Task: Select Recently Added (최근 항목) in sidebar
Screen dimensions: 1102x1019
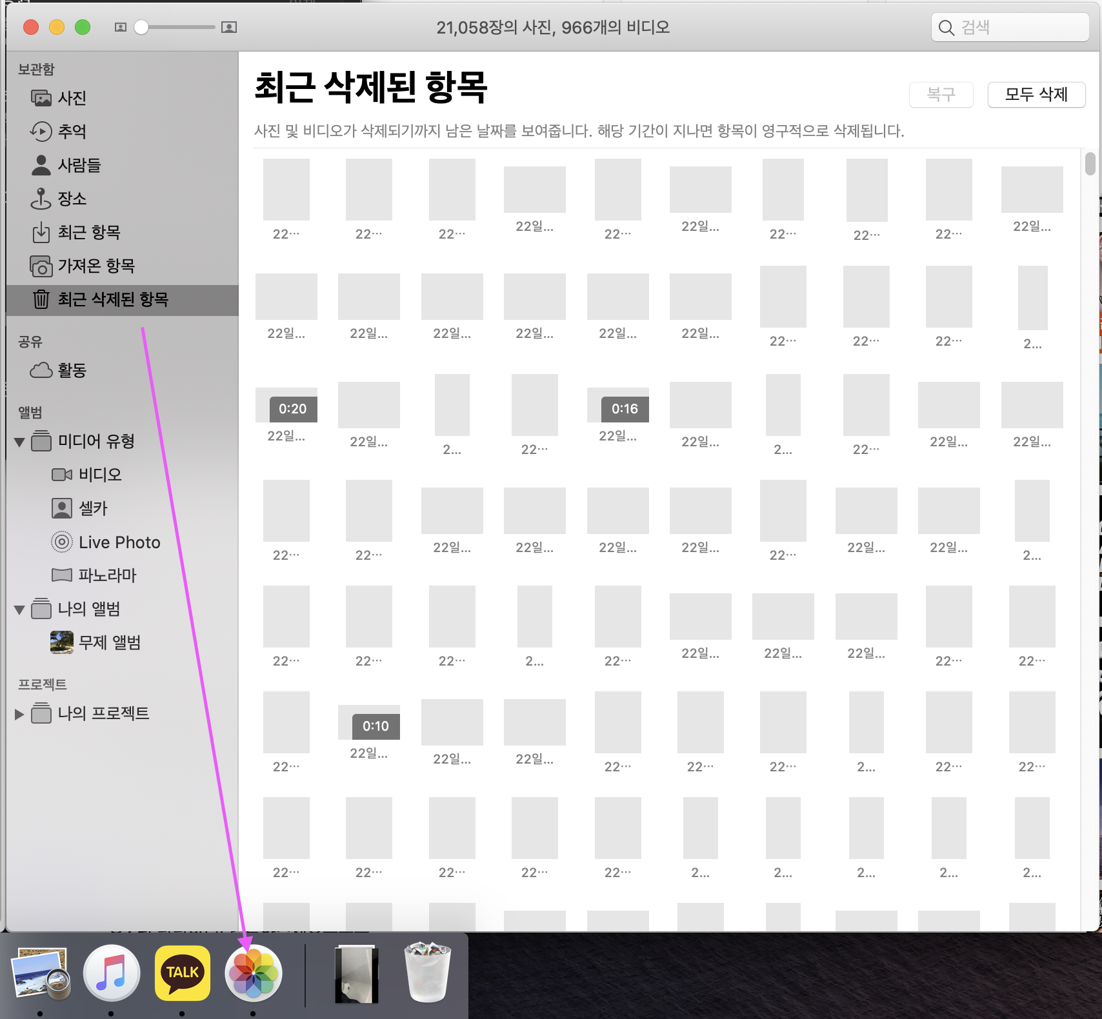Action: point(89,232)
